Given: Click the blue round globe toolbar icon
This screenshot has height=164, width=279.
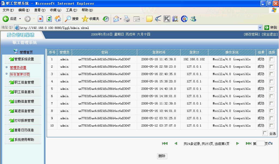Looking at the screenshot, I should point(184,19).
